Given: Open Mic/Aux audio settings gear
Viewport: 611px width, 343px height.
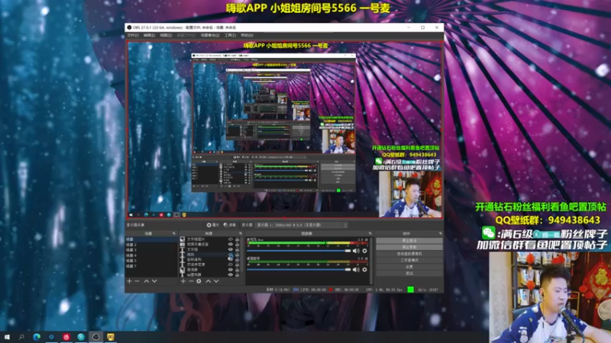Looking at the screenshot, I should click(x=365, y=251).
